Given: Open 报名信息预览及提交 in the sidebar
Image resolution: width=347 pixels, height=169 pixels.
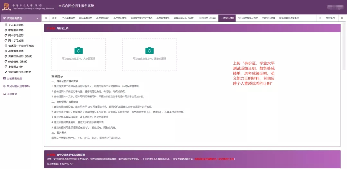Looking at the screenshot, I should point(19,72).
